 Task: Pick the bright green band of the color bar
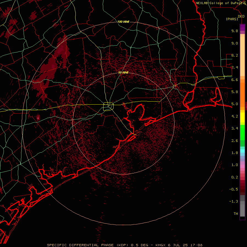[242, 132]
